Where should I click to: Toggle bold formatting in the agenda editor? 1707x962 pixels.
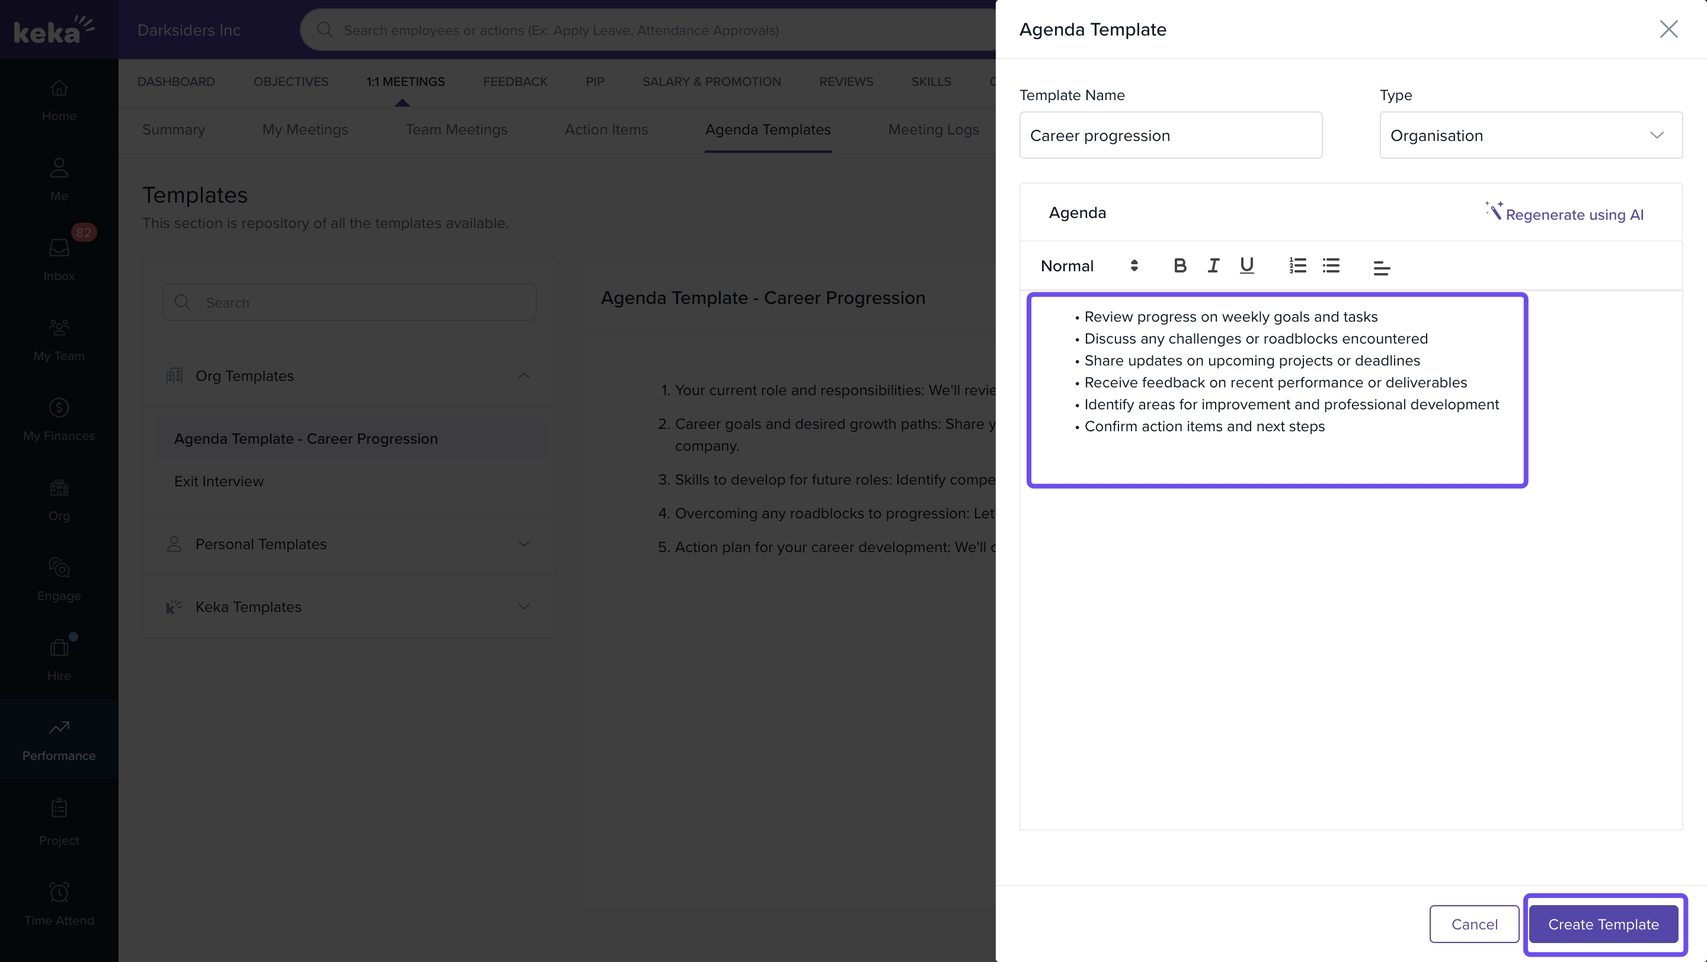(x=1179, y=266)
